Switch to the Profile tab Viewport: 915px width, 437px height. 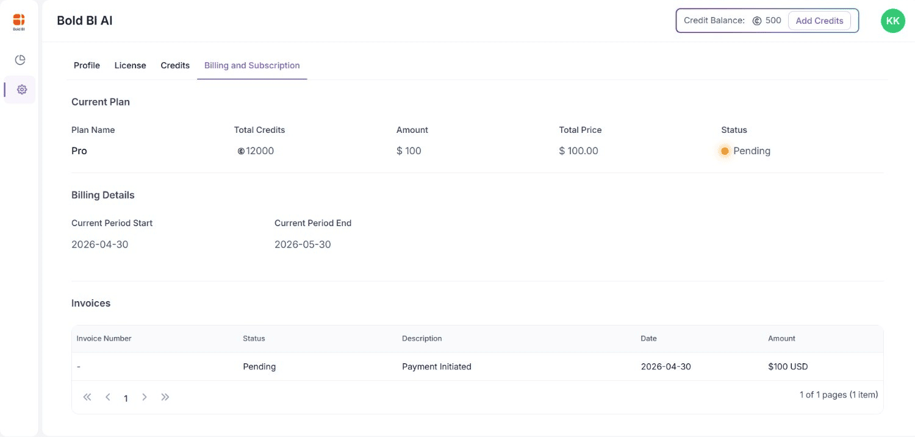[x=87, y=65]
